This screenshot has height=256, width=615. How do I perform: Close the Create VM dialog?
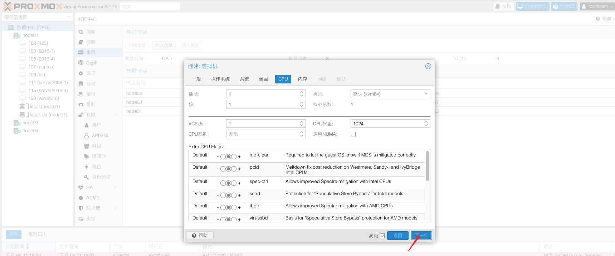pos(428,66)
